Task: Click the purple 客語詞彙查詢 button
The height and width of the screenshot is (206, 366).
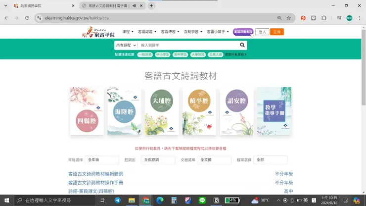Action: click(x=243, y=32)
